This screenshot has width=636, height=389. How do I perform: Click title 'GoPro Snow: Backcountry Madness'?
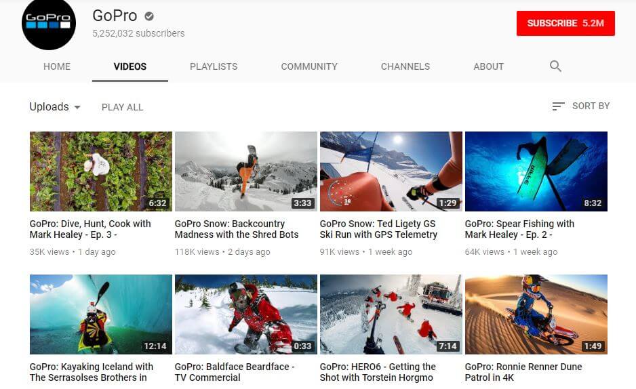pyautogui.click(x=237, y=229)
